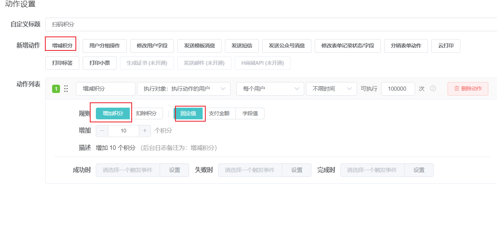The height and width of the screenshot is (233, 497).
Task: Add 发送模板消息 action
Action: (x=200, y=46)
